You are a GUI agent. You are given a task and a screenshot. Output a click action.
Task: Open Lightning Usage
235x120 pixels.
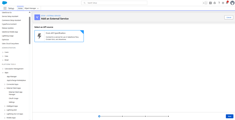[x=8, y=36]
